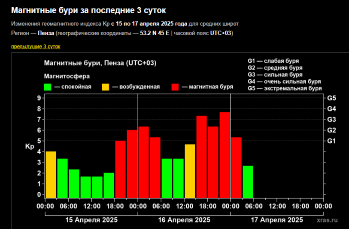Click the yellow 'возбужденная' legend swatch

[x=106, y=87]
